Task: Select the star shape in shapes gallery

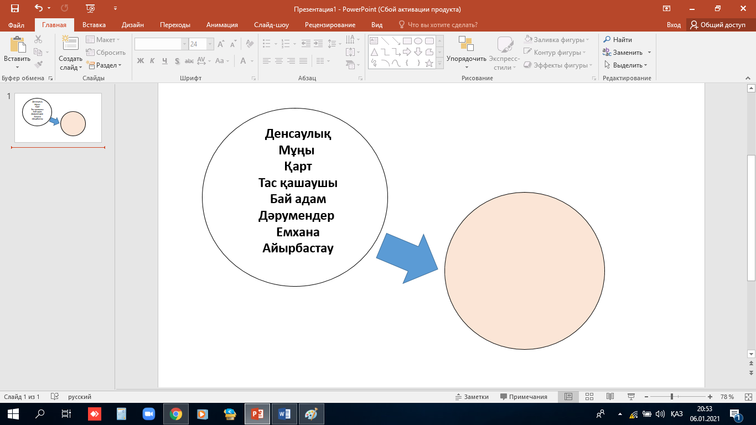Action: click(429, 63)
